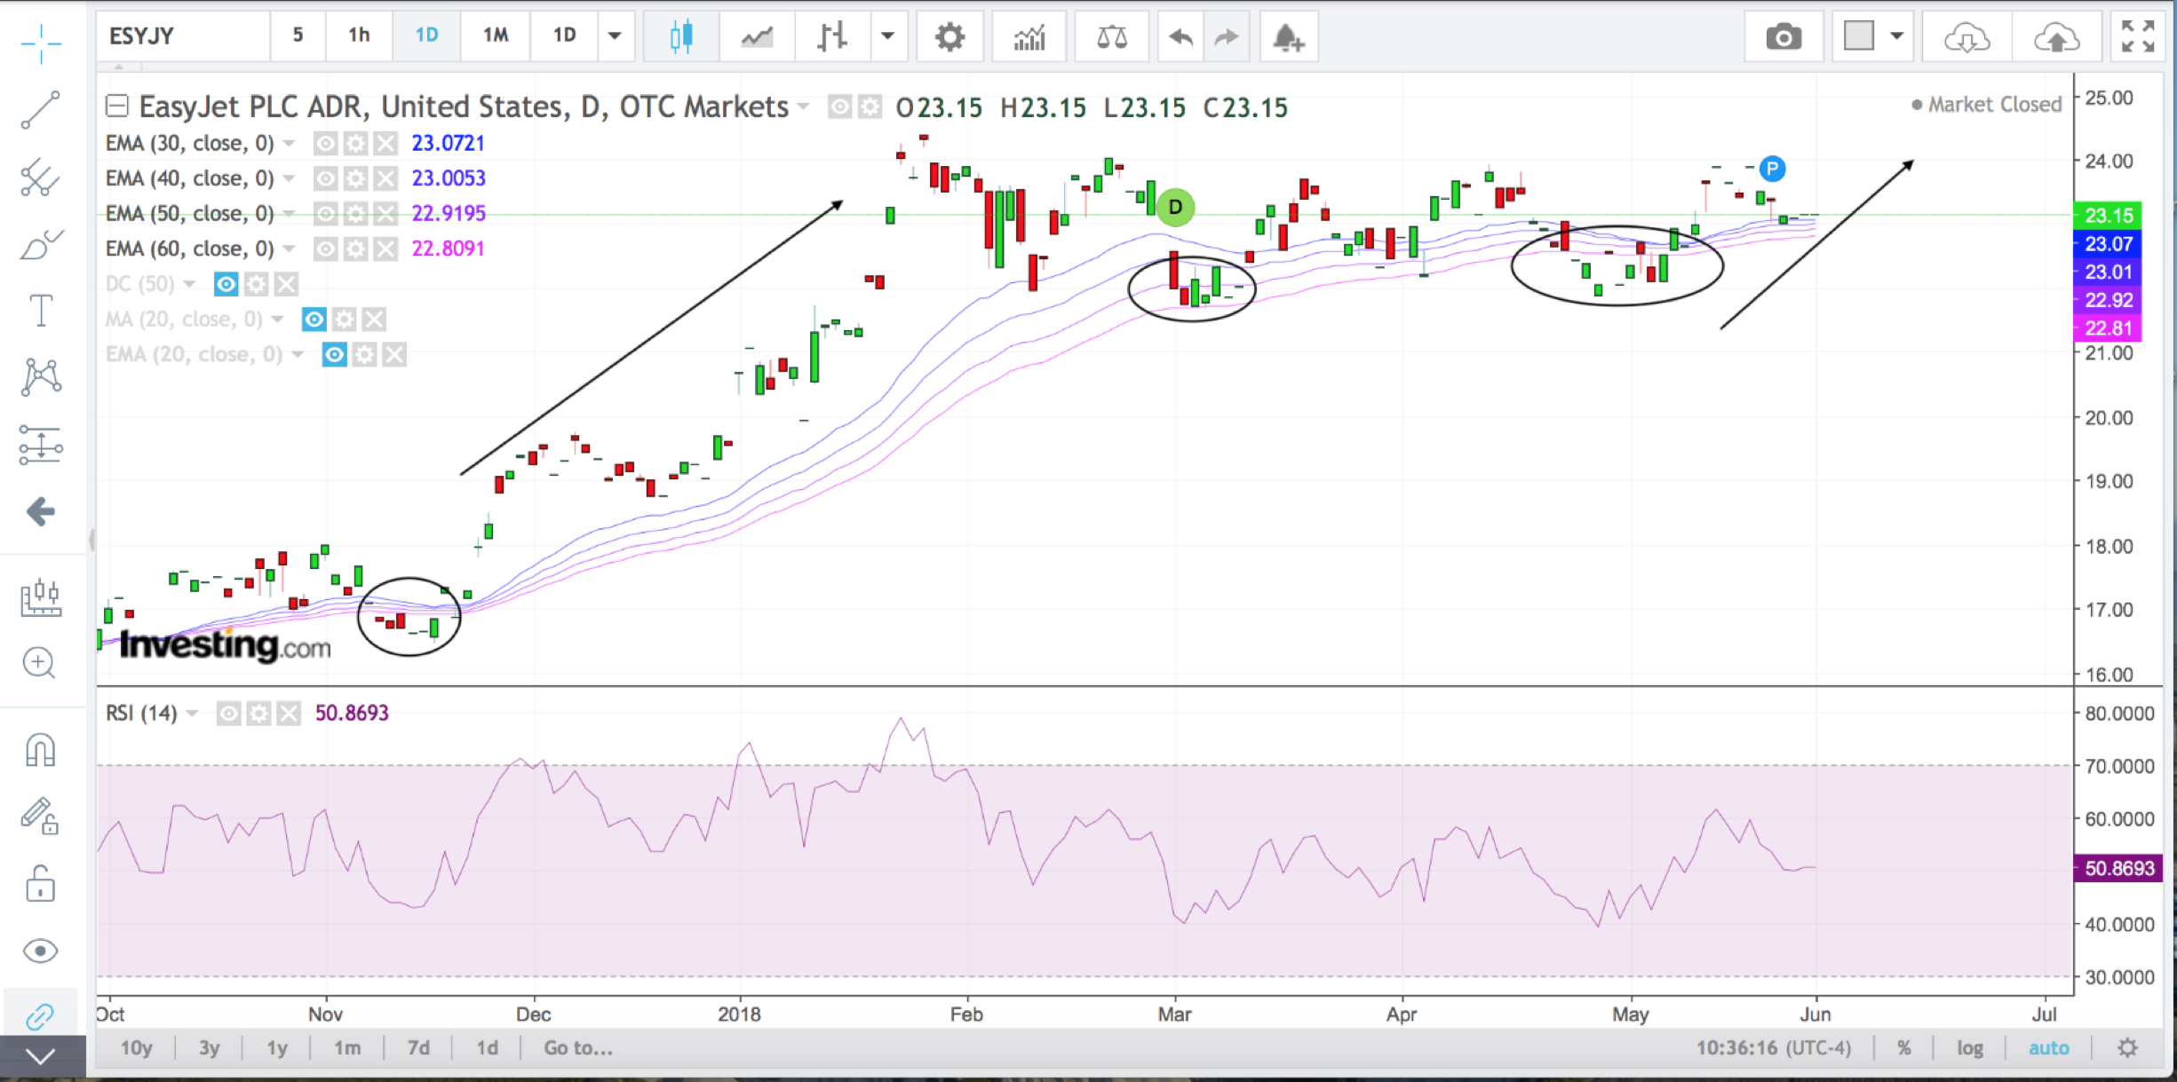Create an alert with the bell icon
2177x1082 pixels.
[1288, 37]
